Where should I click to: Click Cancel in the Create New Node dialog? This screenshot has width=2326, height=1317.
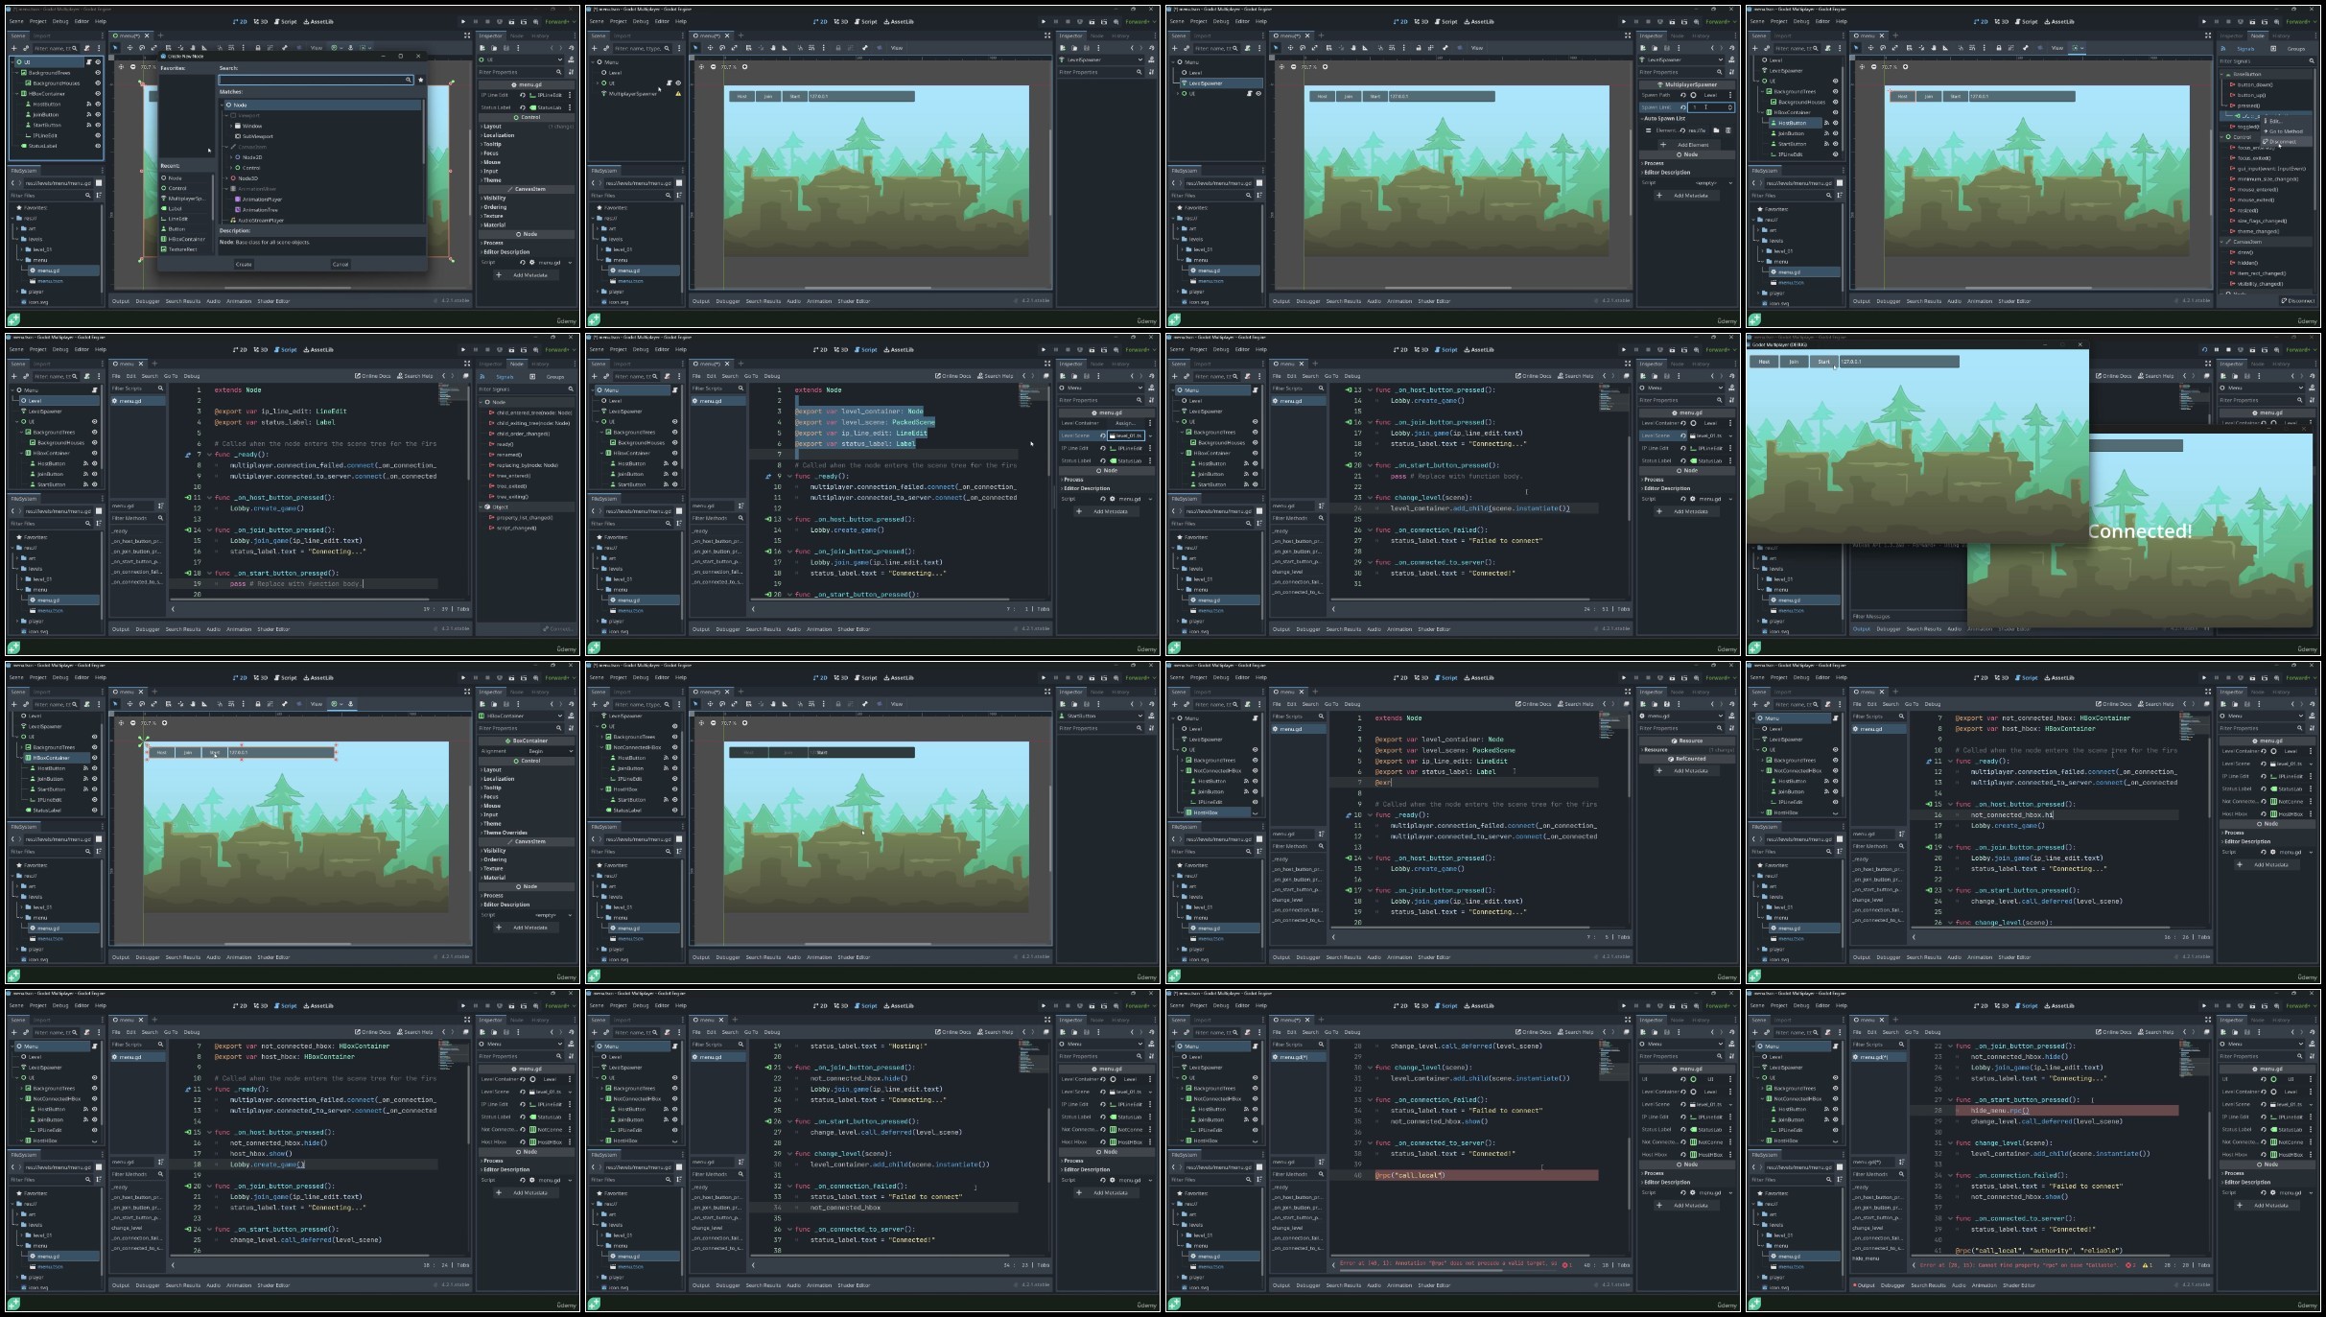(x=340, y=264)
